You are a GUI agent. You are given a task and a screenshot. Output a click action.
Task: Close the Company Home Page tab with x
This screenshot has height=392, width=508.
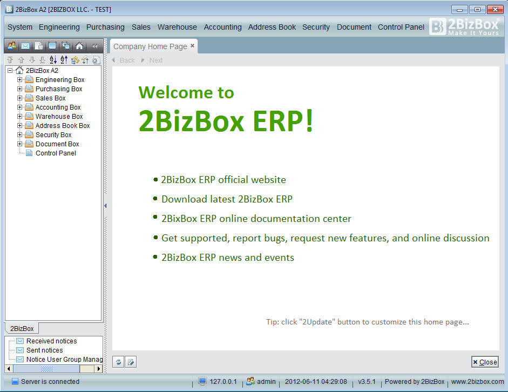click(192, 46)
